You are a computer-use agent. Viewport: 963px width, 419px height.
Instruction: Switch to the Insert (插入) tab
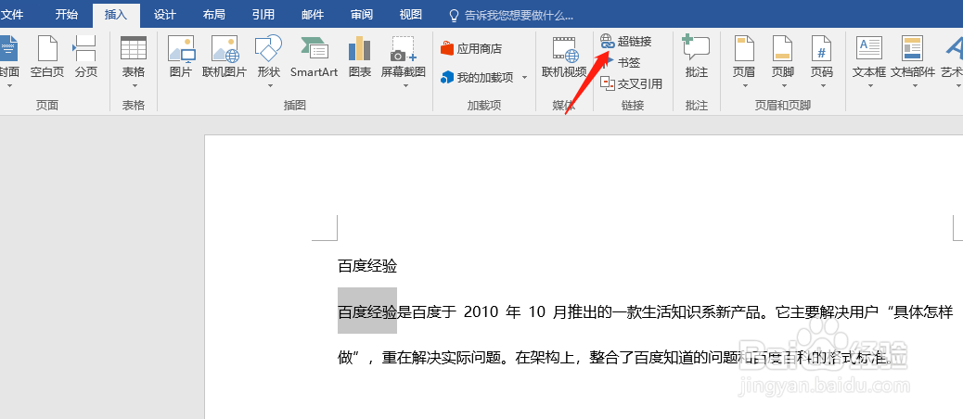pos(115,15)
